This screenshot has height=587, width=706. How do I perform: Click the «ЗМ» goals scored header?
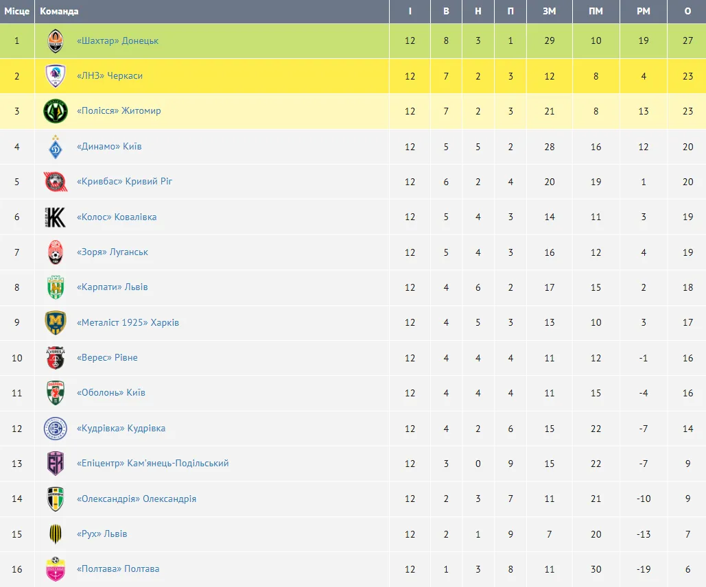(549, 12)
